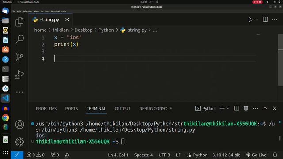Open notifications bell in status bar
Viewport: 283px width, 159px height.
pyautogui.click(x=275, y=155)
